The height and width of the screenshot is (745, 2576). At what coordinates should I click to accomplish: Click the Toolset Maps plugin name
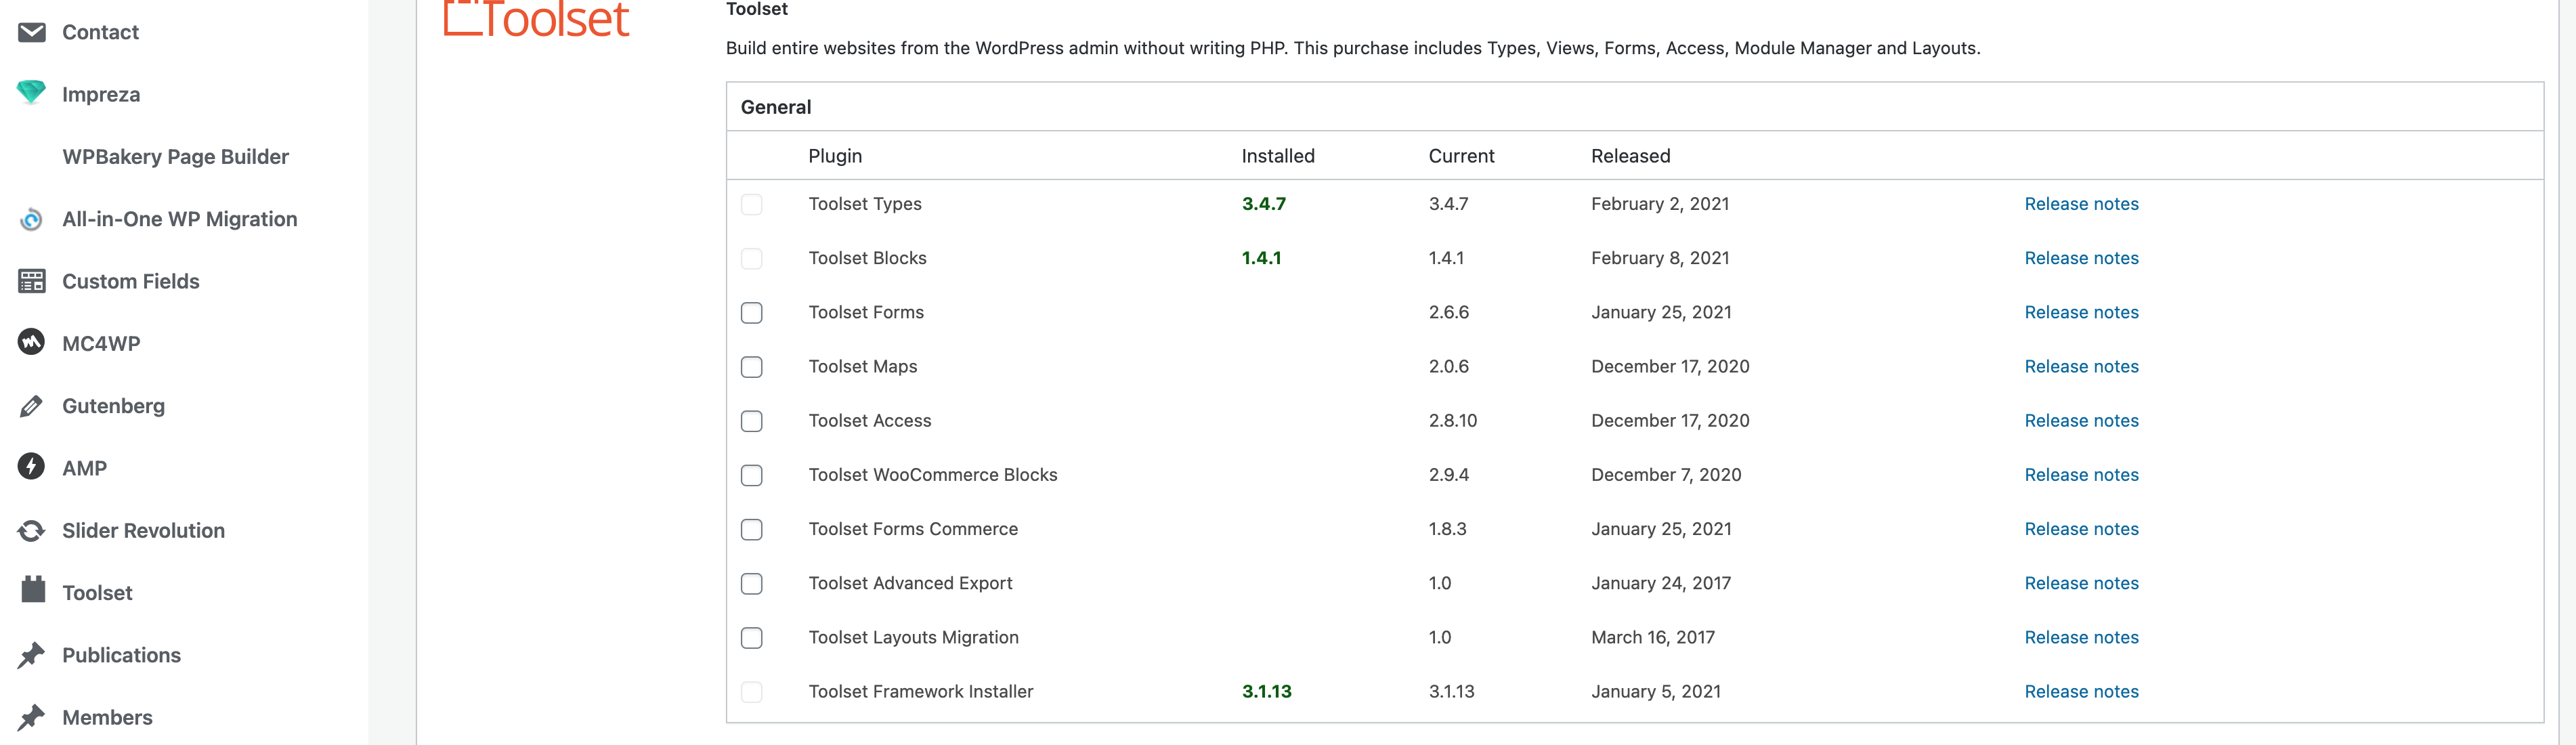pos(863,366)
